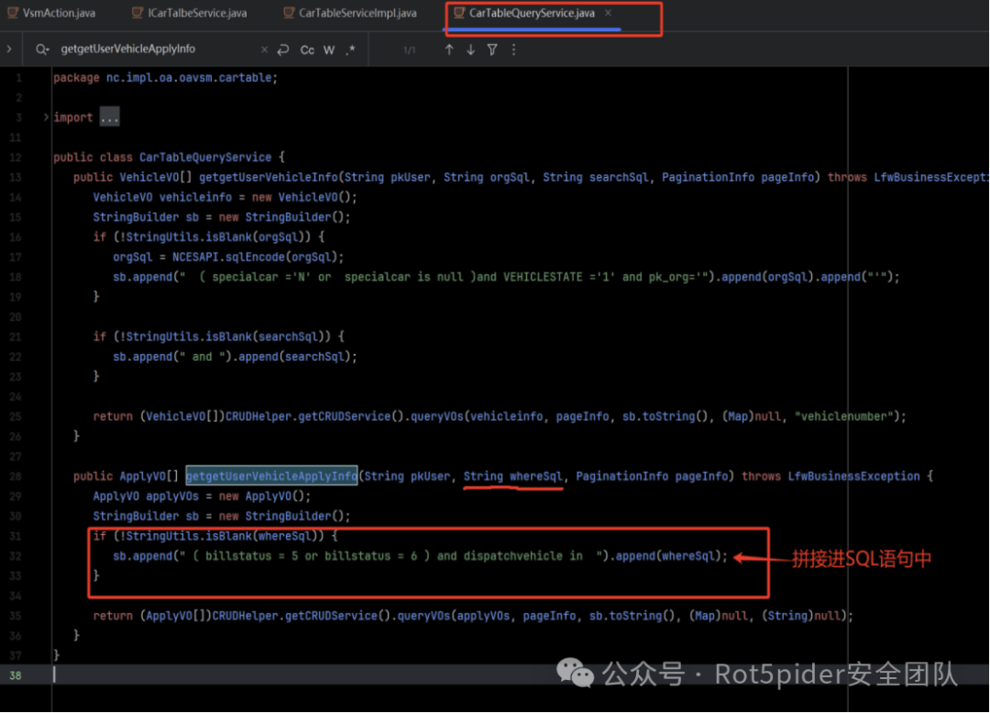Switch to the ICarTalbeService.java tab
This screenshot has width=990, height=713.
click(x=197, y=14)
